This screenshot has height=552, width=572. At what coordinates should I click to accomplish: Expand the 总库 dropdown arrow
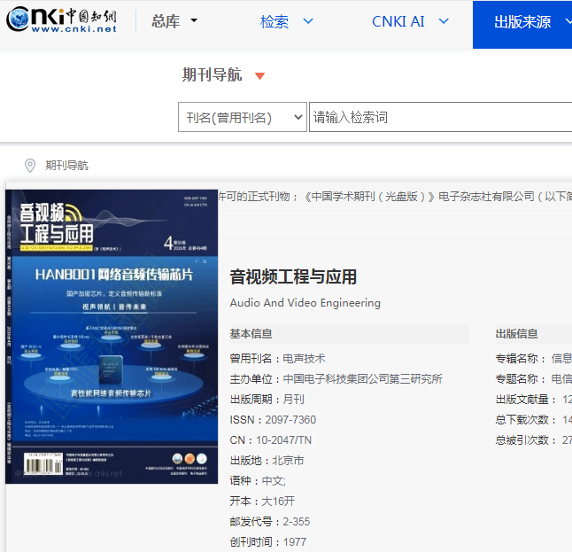[194, 20]
